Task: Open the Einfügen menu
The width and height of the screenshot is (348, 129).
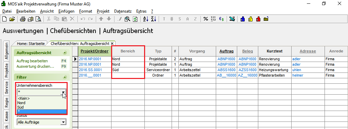Action: [66, 11]
